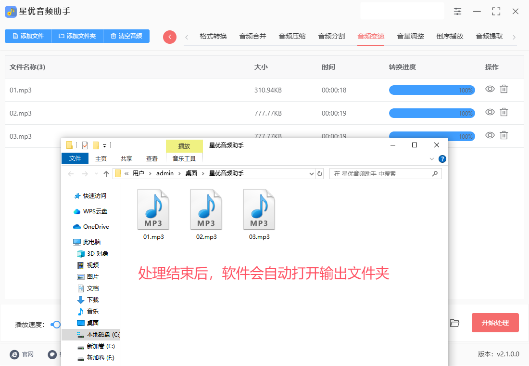
Task: Open the output folder icon near 开始处理
Action: click(x=455, y=323)
